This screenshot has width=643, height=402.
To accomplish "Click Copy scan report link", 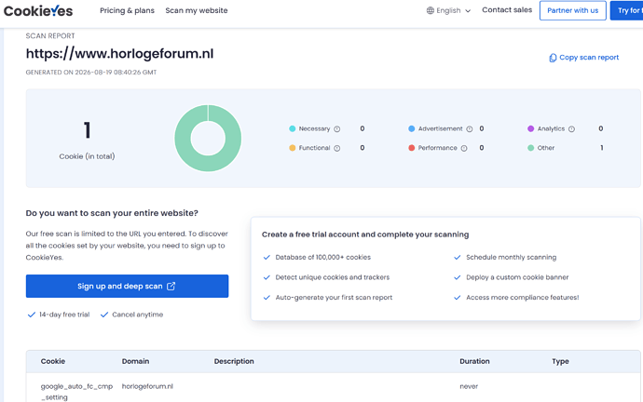I will [584, 58].
